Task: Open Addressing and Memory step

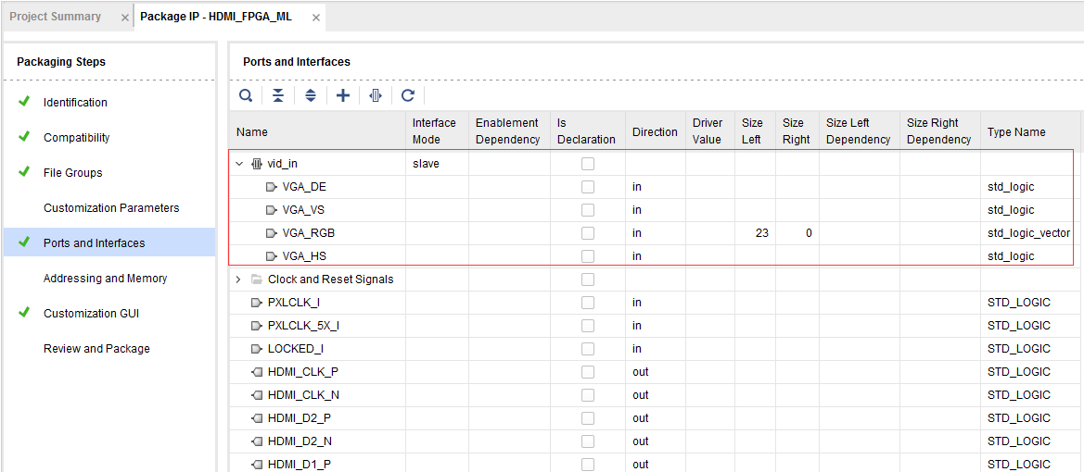Action: (105, 278)
